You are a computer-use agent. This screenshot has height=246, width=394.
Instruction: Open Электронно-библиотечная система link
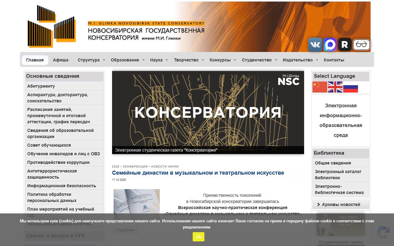[x=341, y=189]
